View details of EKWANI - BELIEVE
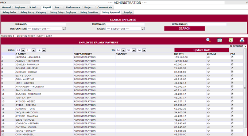Viewport: 248px width, 136px height. [208, 68]
